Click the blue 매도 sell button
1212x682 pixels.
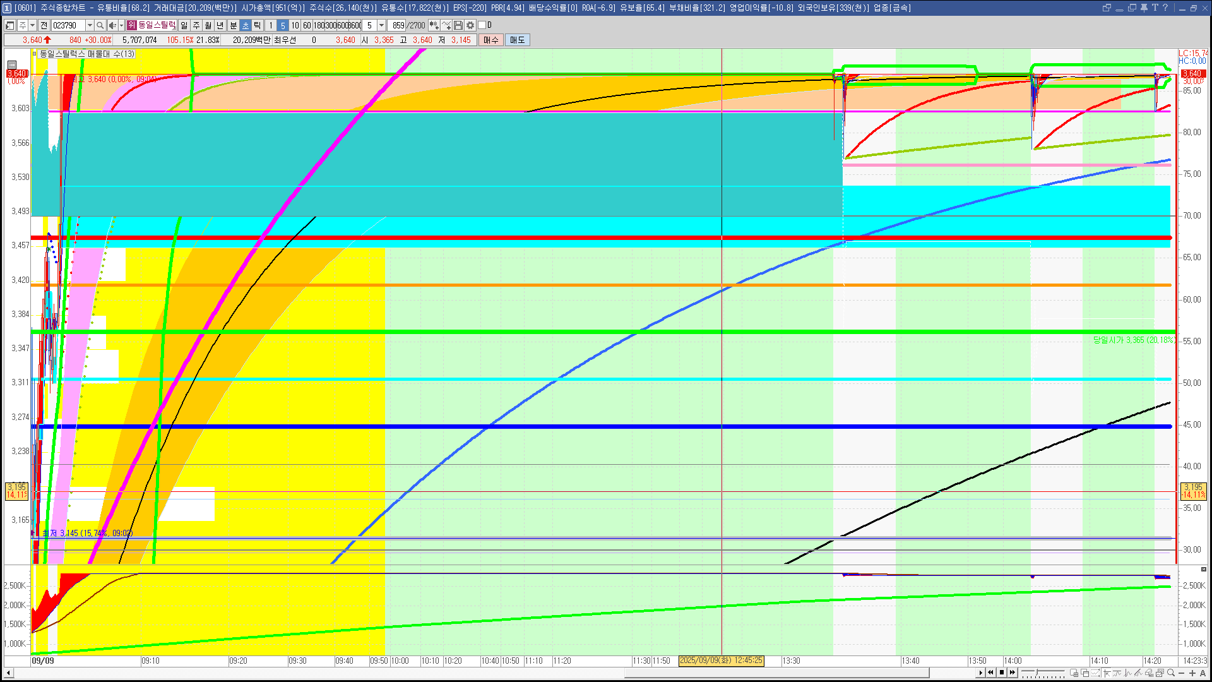click(517, 40)
